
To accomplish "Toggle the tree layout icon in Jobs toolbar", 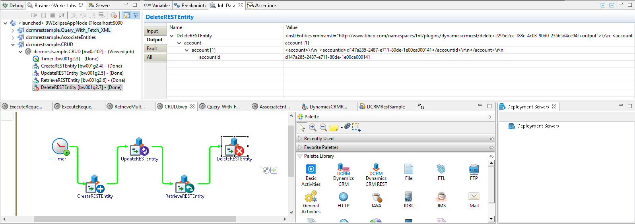I will [x=136, y=15].
